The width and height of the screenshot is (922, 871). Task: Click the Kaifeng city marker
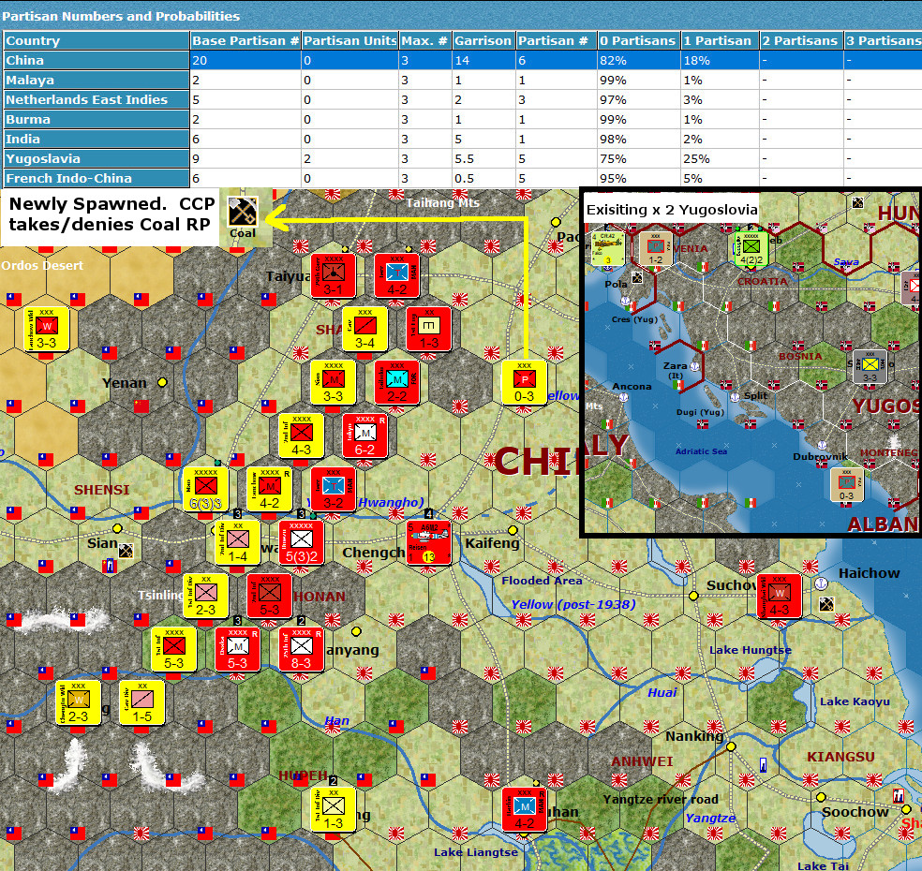(513, 530)
